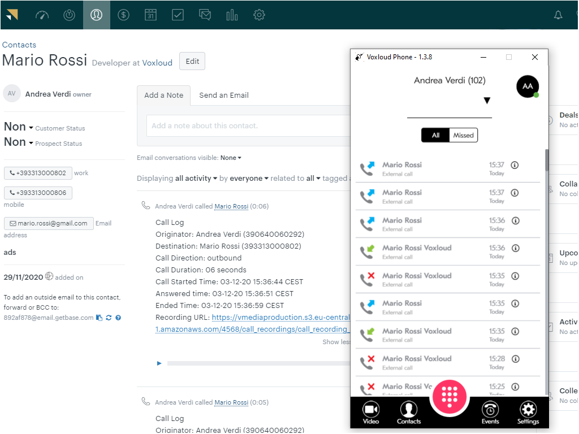Select the Add a Note tab

(163, 96)
